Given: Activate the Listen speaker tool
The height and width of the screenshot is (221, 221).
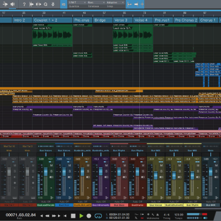Looking at the screenshot, I should coord(13,4).
